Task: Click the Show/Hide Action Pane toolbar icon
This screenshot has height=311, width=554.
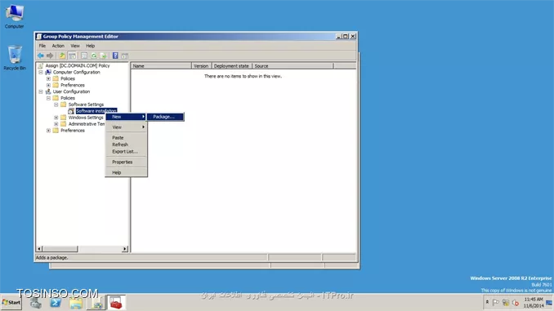Action: tap(125, 56)
